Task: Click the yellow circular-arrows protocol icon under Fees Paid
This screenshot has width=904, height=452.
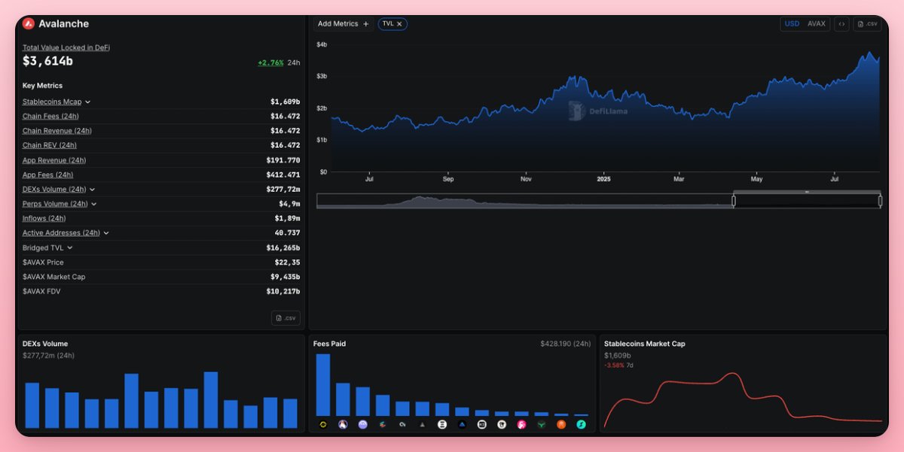Action: pyautogui.click(x=323, y=425)
